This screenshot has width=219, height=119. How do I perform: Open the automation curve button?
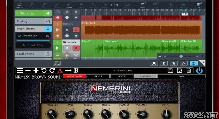184,63
